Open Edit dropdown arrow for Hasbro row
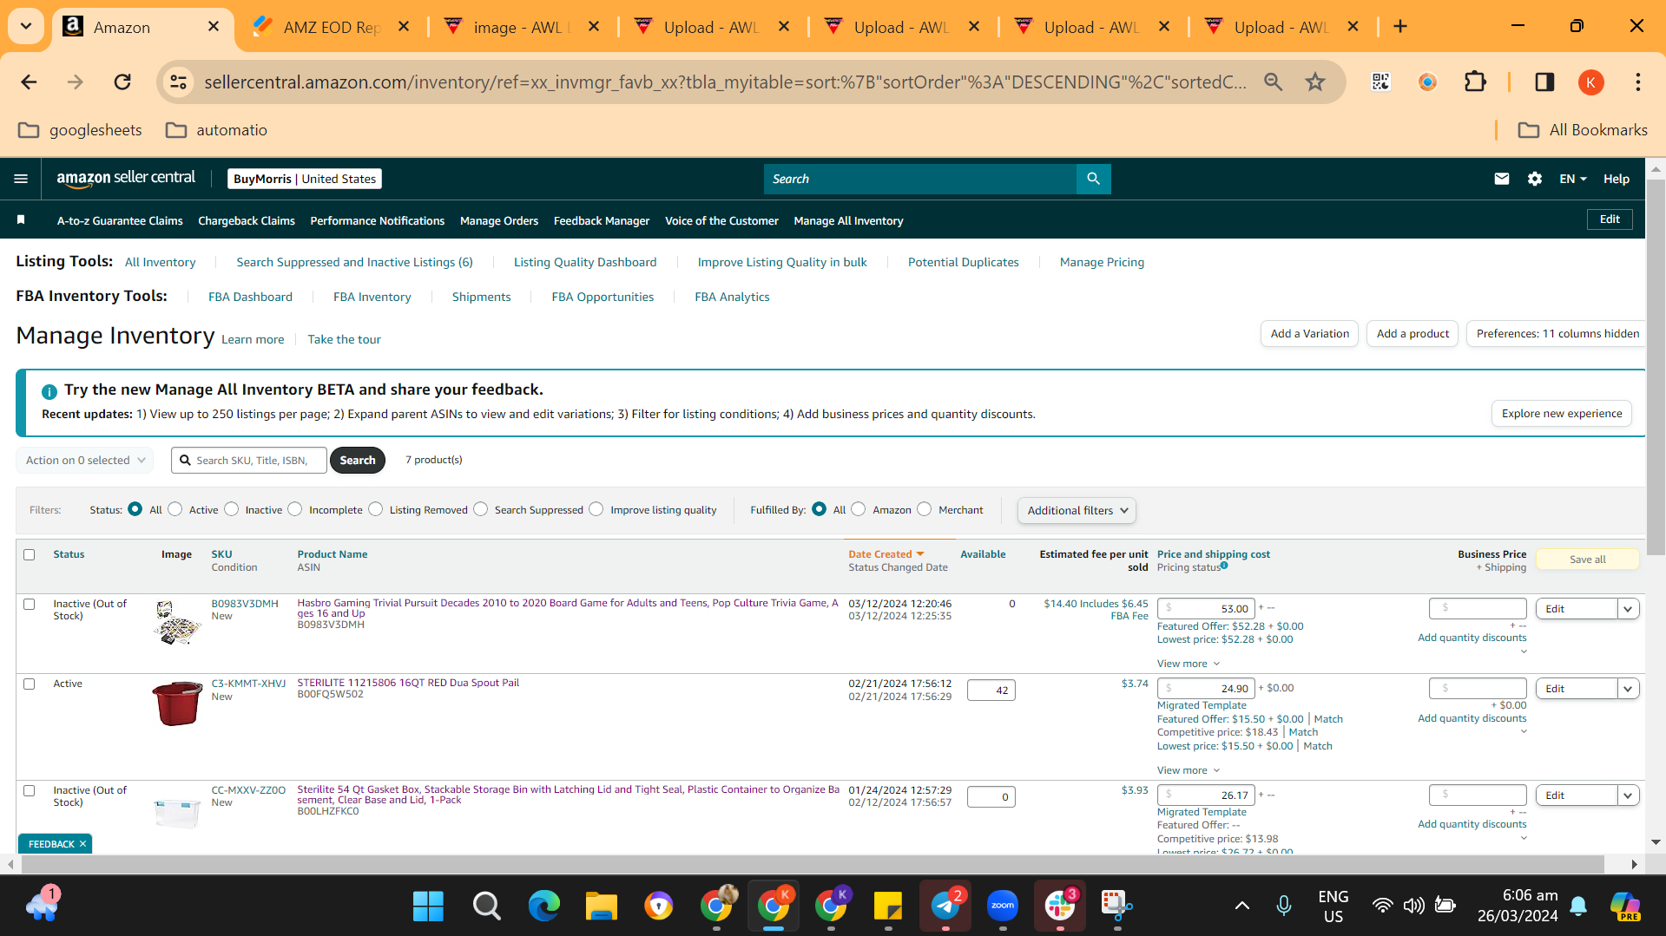The height and width of the screenshot is (936, 1666). point(1628,609)
